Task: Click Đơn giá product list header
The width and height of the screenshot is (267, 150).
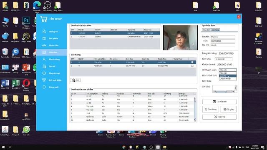Action: (186, 94)
